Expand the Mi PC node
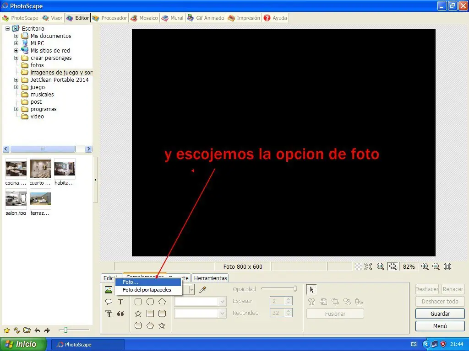The width and height of the screenshot is (469, 351). (x=16, y=43)
